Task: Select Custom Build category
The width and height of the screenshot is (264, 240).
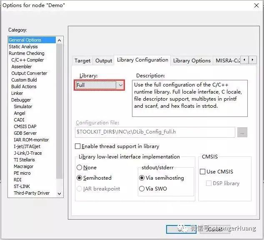Action: pyautogui.click(x=32, y=80)
